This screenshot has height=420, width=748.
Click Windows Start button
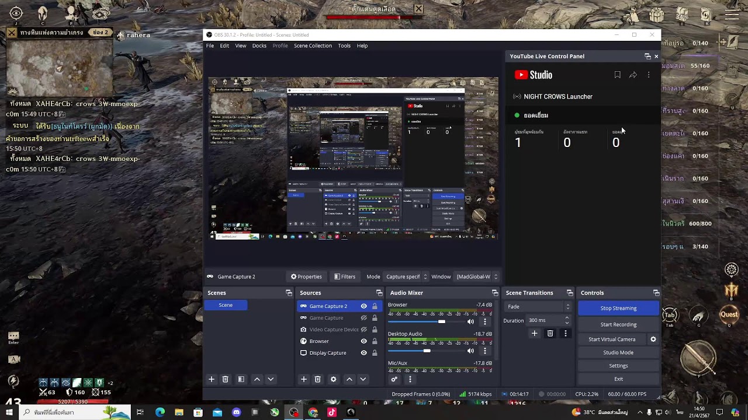point(9,412)
